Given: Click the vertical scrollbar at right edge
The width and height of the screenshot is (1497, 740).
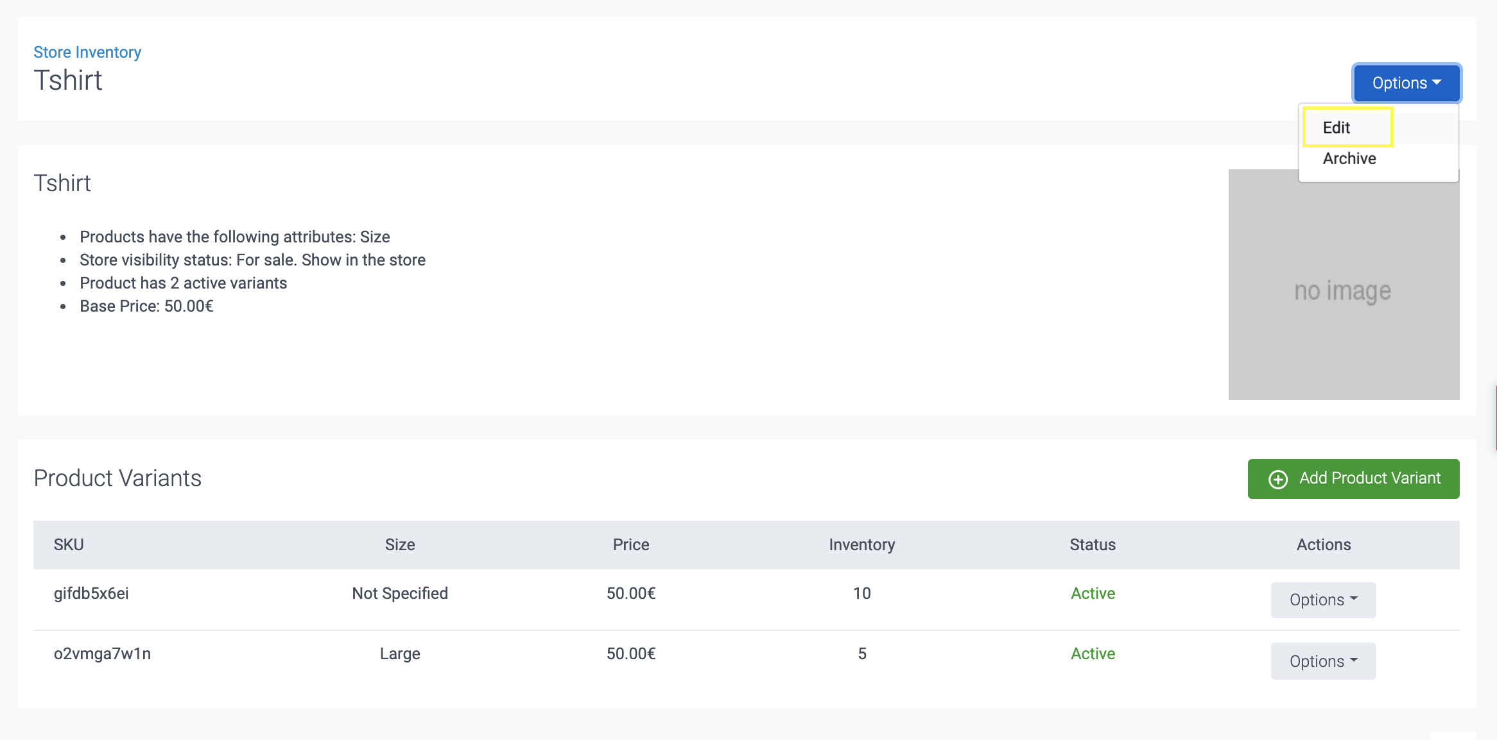Looking at the screenshot, I should (1495, 417).
